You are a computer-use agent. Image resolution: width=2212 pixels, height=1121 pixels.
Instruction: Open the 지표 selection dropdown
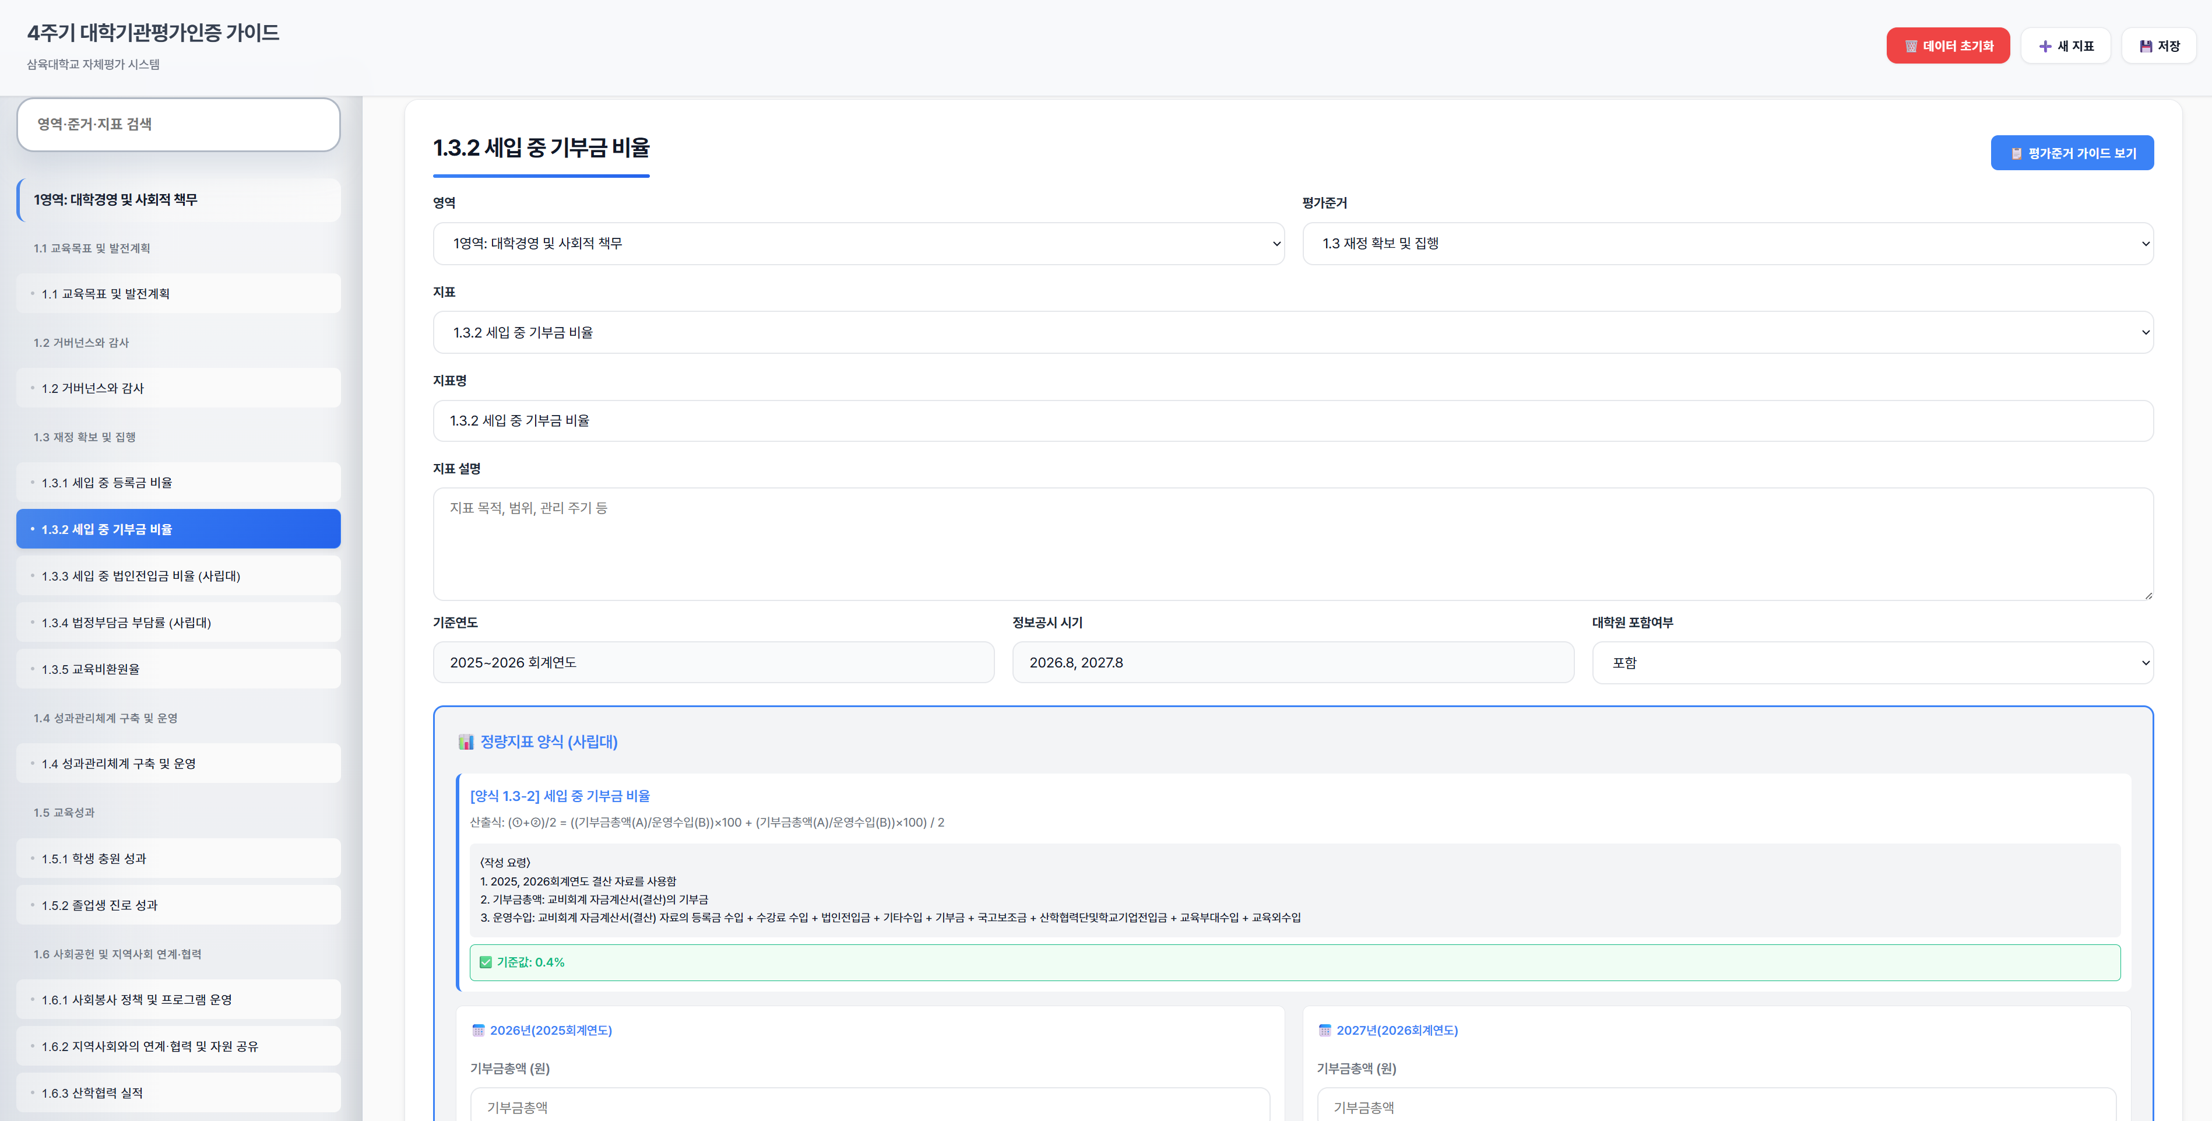(1292, 332)
